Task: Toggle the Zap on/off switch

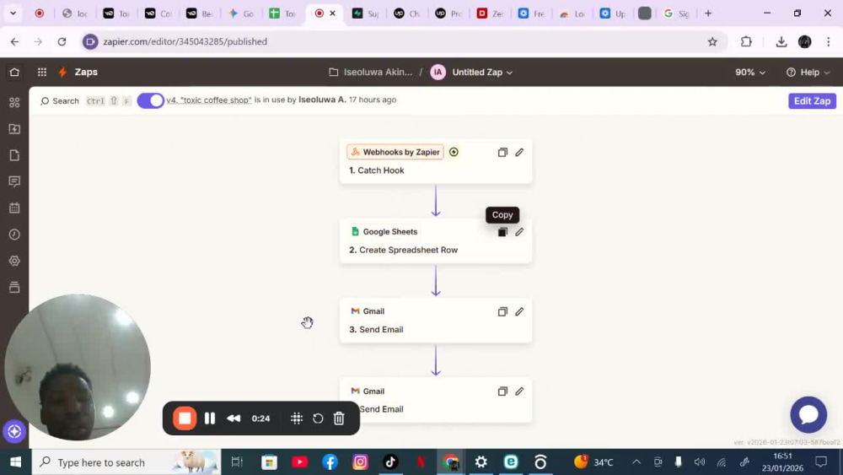Action: coord(151,100)
